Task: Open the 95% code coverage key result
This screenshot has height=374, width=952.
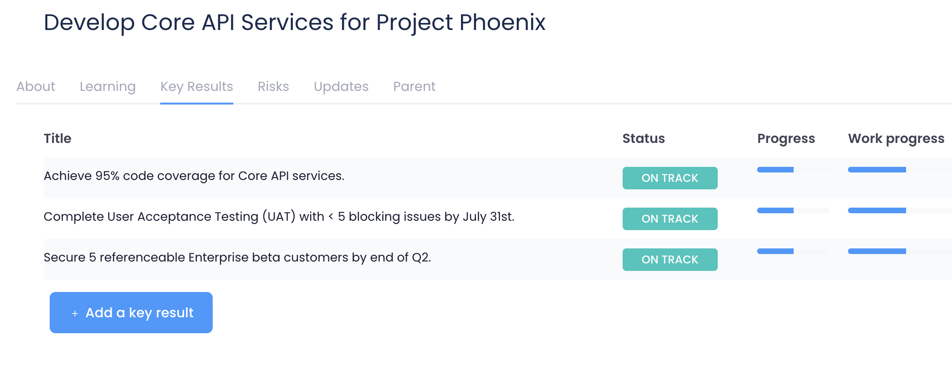Action: pyautogui.click(x=194, y=176)
